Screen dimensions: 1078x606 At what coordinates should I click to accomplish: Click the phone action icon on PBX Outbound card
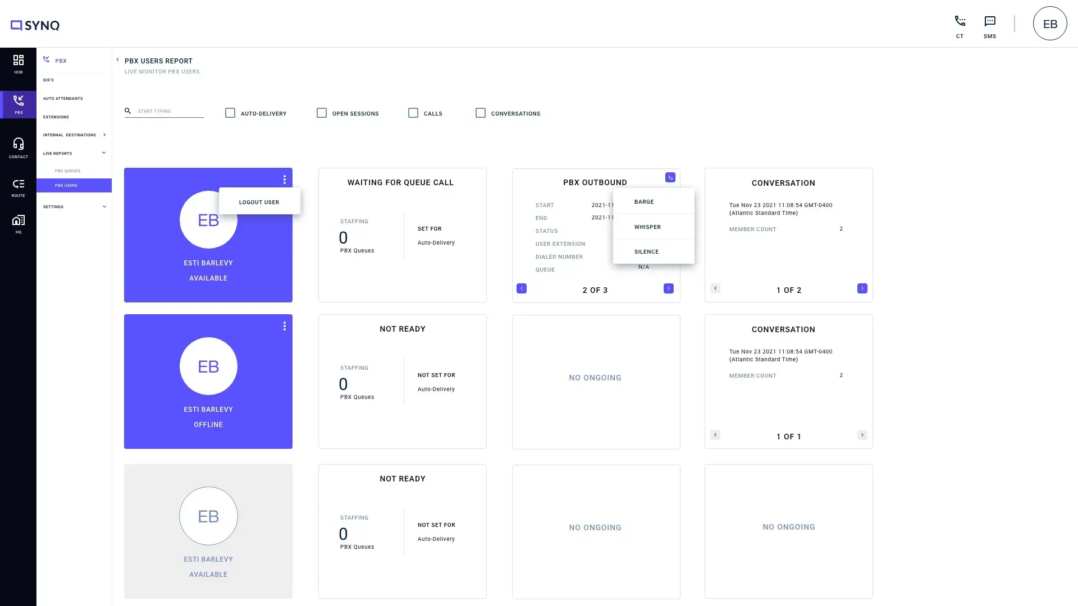coord(670,177)
